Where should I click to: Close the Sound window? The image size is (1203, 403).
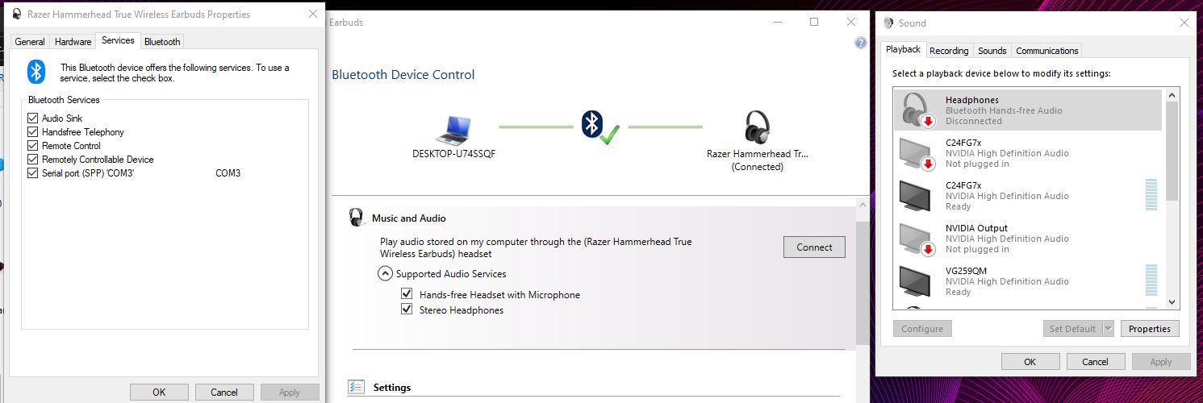click(1184, 23)
